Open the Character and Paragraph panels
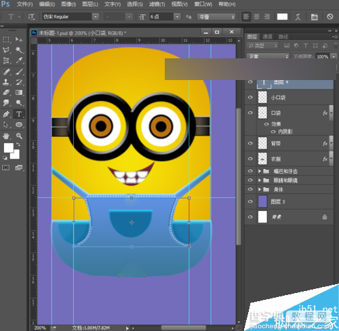This screenshot has height=331, width=339. (x=314, y=17)
